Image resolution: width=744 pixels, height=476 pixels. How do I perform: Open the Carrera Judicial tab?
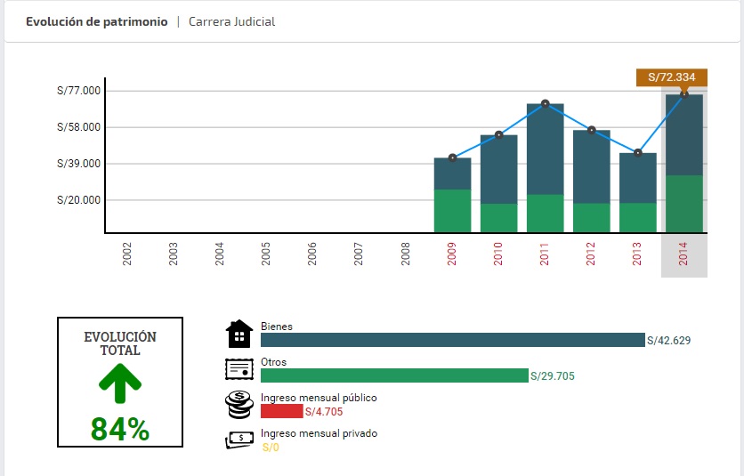click(231, 21)
